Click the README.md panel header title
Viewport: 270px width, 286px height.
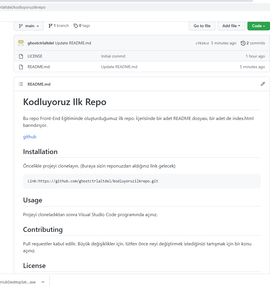(39, 84)
